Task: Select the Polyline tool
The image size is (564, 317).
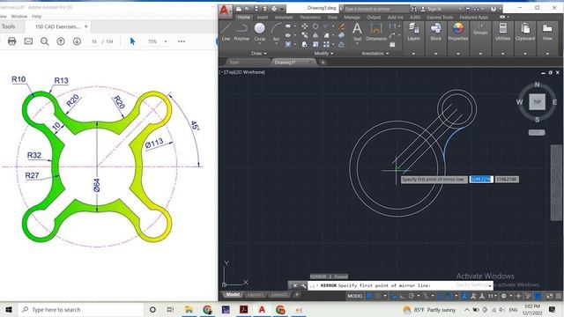Action: click(241, 32)
